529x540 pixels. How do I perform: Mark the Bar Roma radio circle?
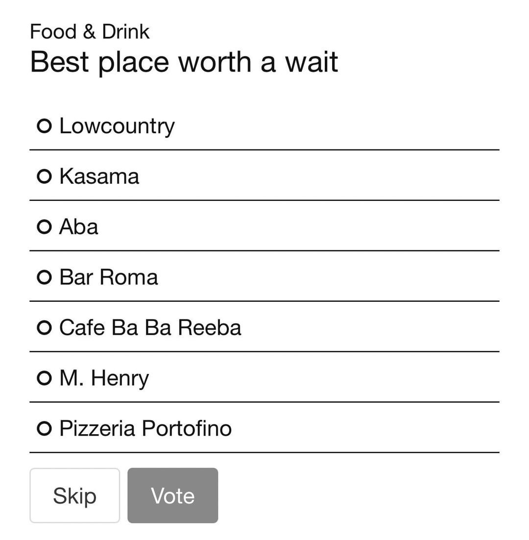tap(44, 277)
